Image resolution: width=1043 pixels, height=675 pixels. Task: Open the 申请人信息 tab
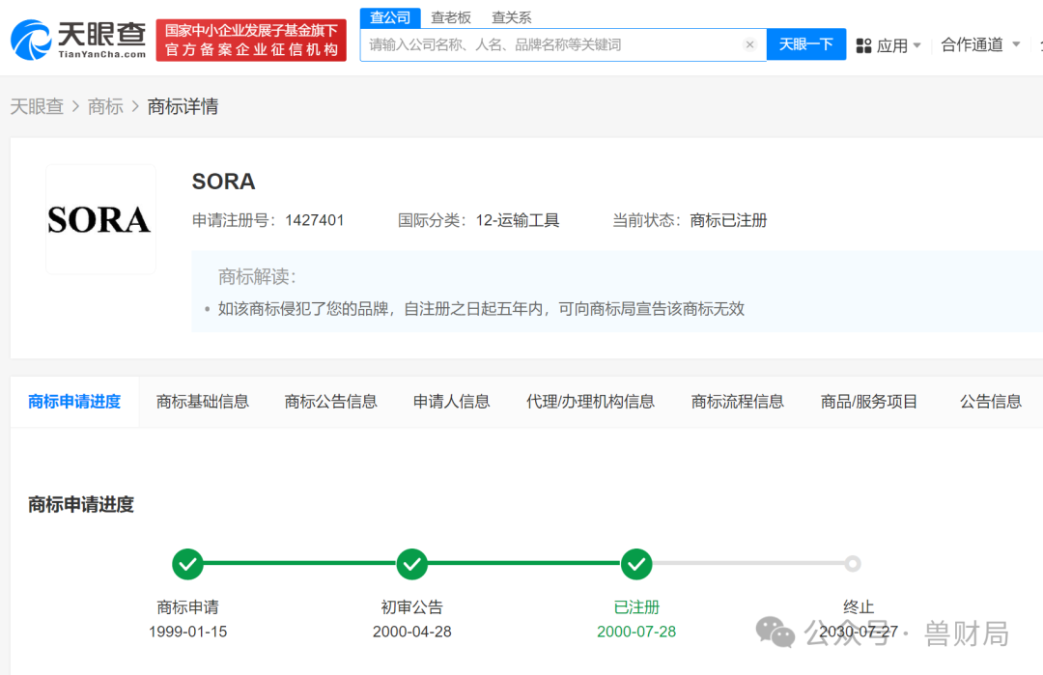(451, 402)
